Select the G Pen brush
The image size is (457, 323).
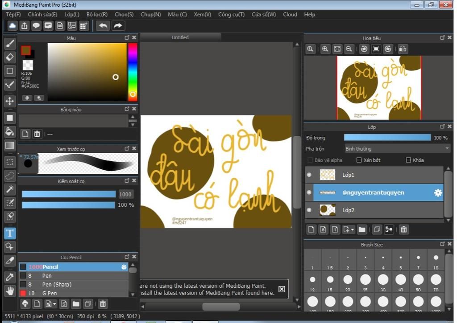click(x=74, y=293)
